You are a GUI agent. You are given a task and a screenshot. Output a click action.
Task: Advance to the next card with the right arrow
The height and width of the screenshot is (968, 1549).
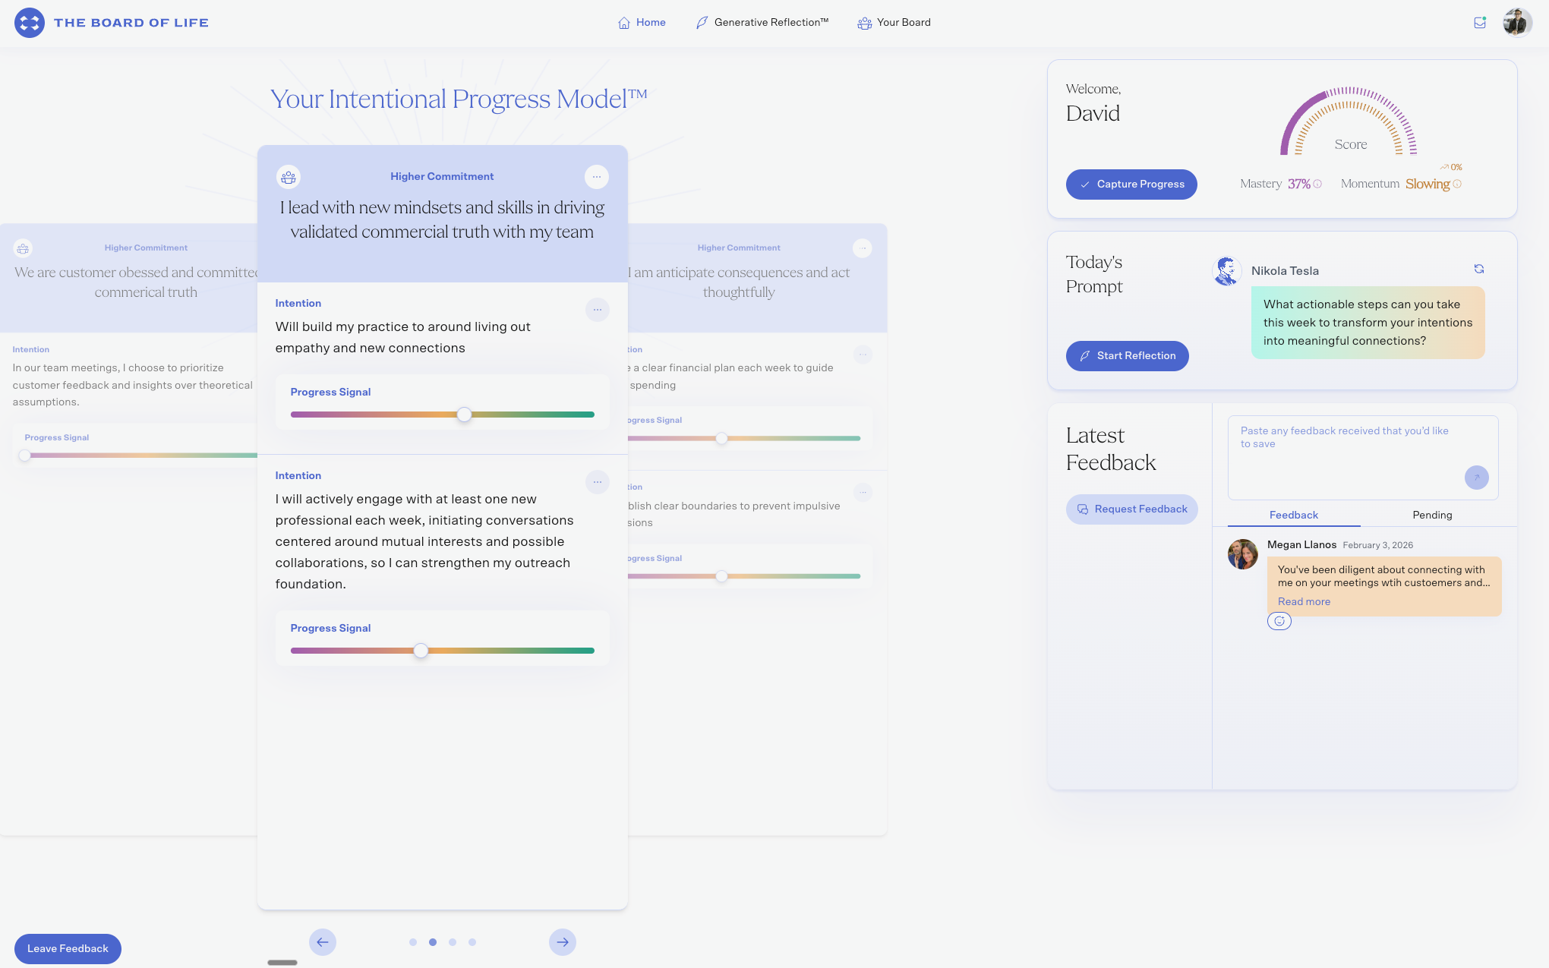coord(563,942)
